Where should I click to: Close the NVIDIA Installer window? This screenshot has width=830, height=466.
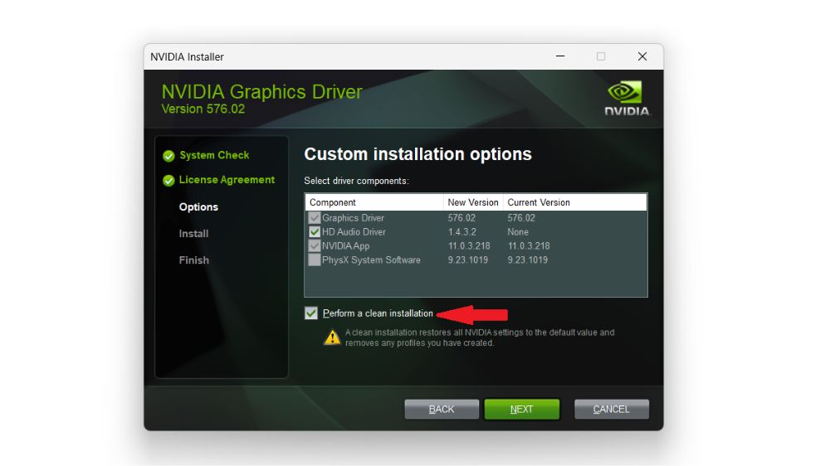click(x=642, y=56)
